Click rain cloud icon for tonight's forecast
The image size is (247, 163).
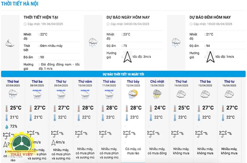point(176,42)
